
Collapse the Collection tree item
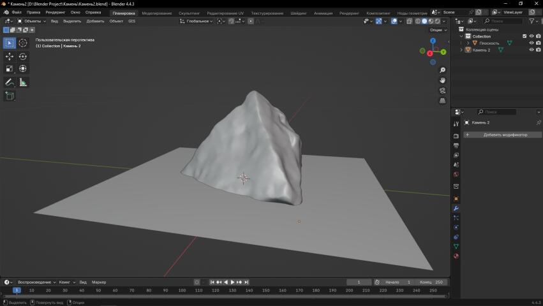click(461, 36)
